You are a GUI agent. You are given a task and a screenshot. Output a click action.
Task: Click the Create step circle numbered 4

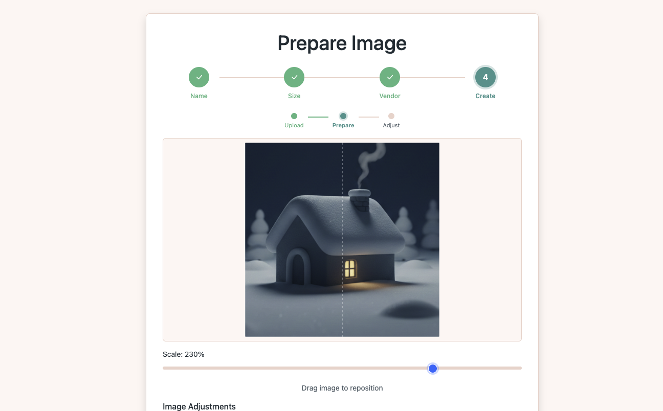[485, 77]
